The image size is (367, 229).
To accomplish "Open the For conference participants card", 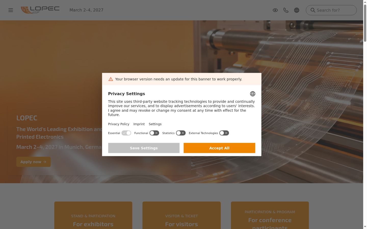I will point(270,215).
